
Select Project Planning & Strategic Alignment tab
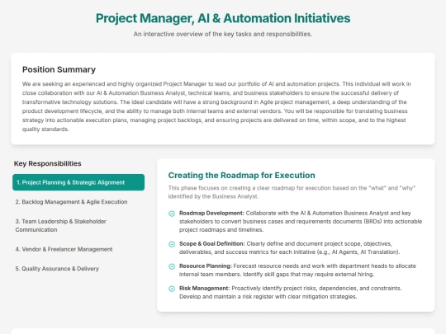78,182
